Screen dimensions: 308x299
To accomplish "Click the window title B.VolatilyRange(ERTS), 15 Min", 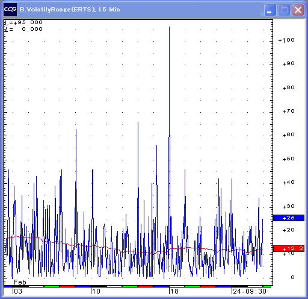I will click(70, 10).
